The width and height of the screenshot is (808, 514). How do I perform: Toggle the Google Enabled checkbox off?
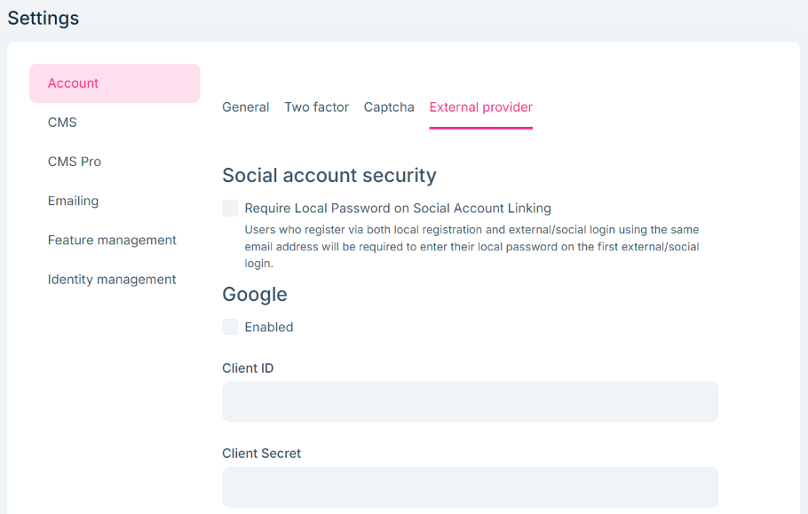pos(230,327)
